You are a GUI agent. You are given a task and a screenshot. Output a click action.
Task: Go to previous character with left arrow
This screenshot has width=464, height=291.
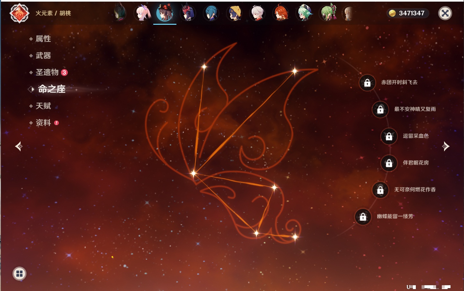coord(19,146)
